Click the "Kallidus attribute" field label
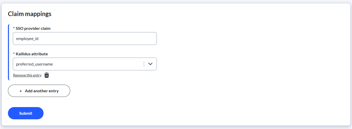Image resolution: width=352 pixels, height=129 pixels. (x=32, y=54)
